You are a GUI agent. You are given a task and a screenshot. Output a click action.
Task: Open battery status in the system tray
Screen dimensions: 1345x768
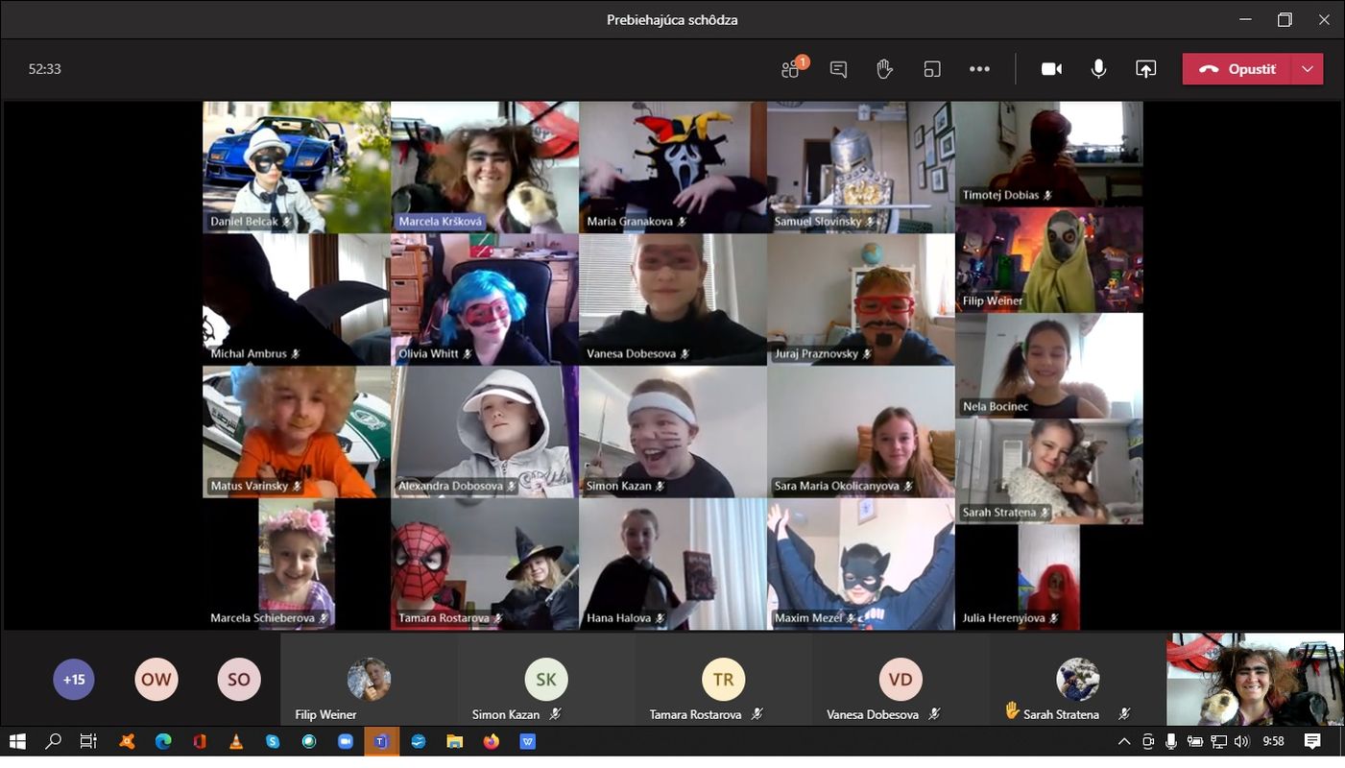pyautogui.click(x=1195, y=741)
